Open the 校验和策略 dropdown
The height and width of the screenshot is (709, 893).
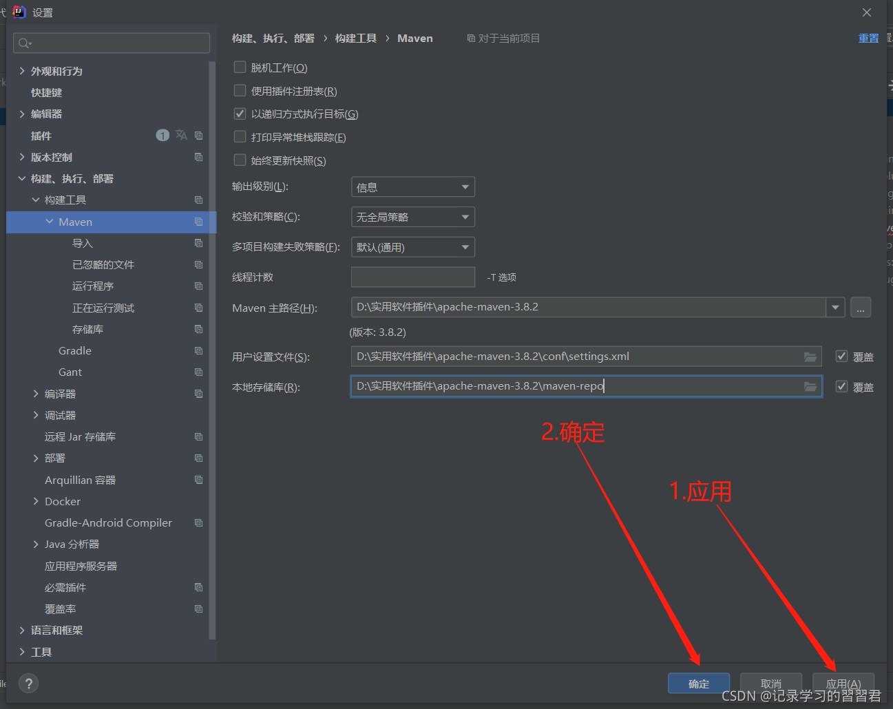tap(413, 217)
